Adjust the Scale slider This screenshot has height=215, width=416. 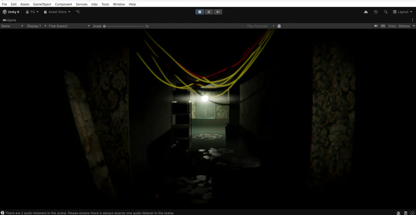tap(123, 26)
